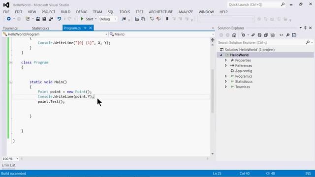Click the editor scroll down arrow
Image resolution: width=315 pixels, height=177 pixels.
(x=213, y=154)
